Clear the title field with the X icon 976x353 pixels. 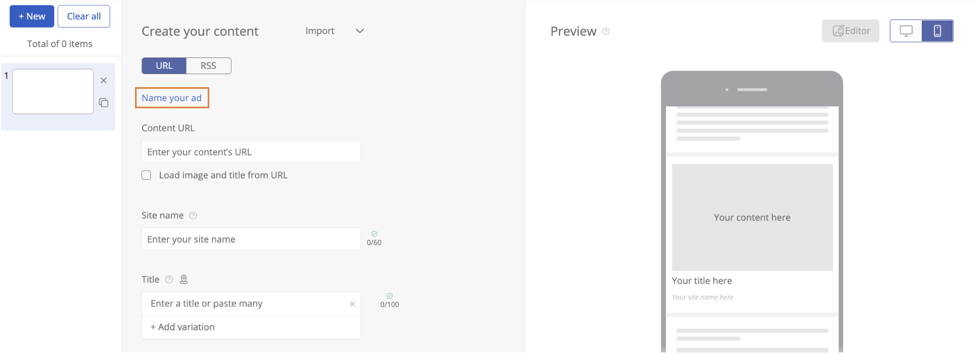[352, 304]
